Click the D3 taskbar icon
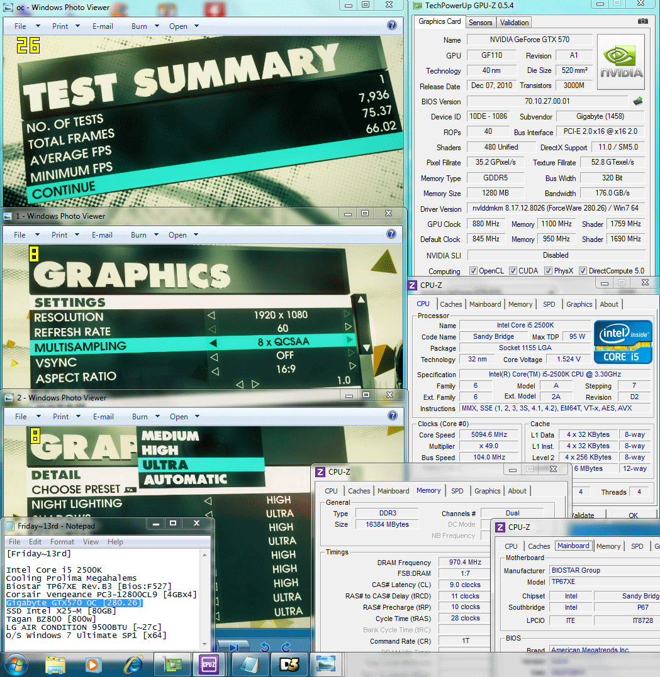660x677 pixels. point(289,665)
